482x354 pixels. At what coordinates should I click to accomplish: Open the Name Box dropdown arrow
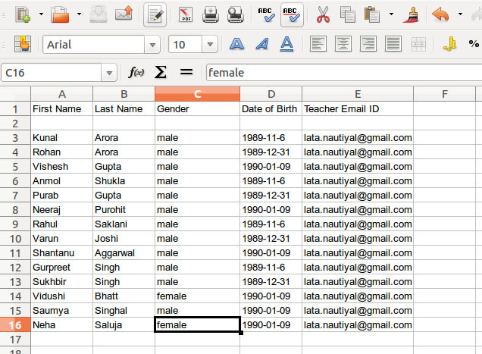[110, 73]
